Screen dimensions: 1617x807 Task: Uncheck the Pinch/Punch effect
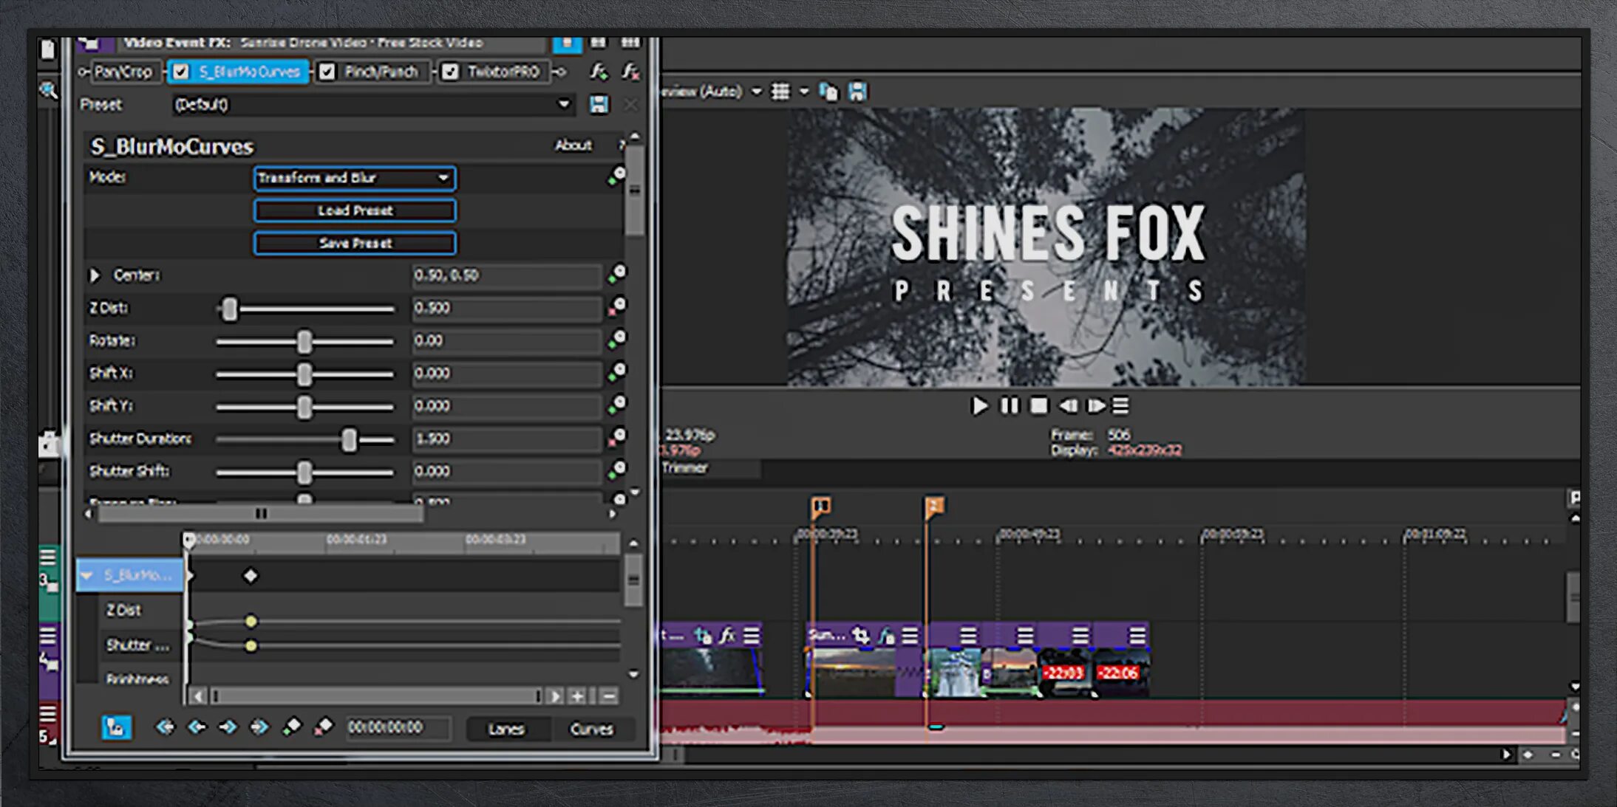(327, 72)
